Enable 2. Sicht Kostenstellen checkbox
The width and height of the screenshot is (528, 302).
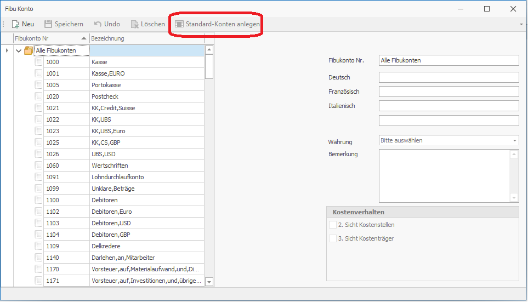333,225
